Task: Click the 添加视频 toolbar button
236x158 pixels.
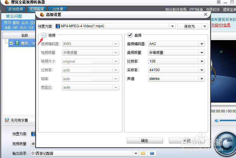Action: click(x=15, y=9)
